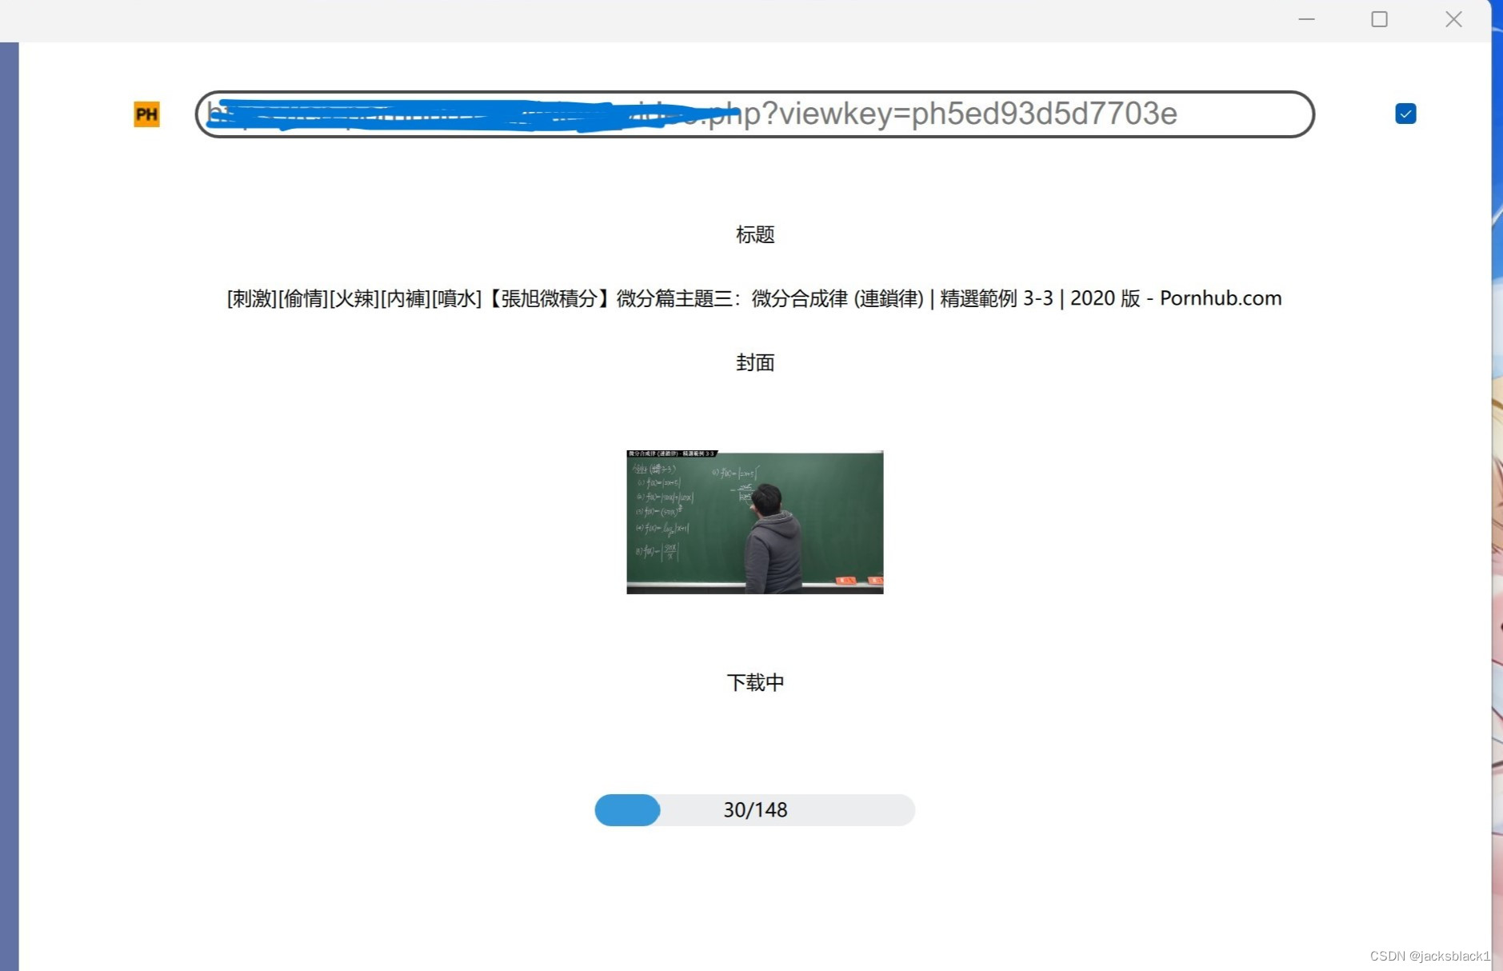Click the URL input field with viewkey
Screen dimensions: 1503x971
click(x=754, y=114)
